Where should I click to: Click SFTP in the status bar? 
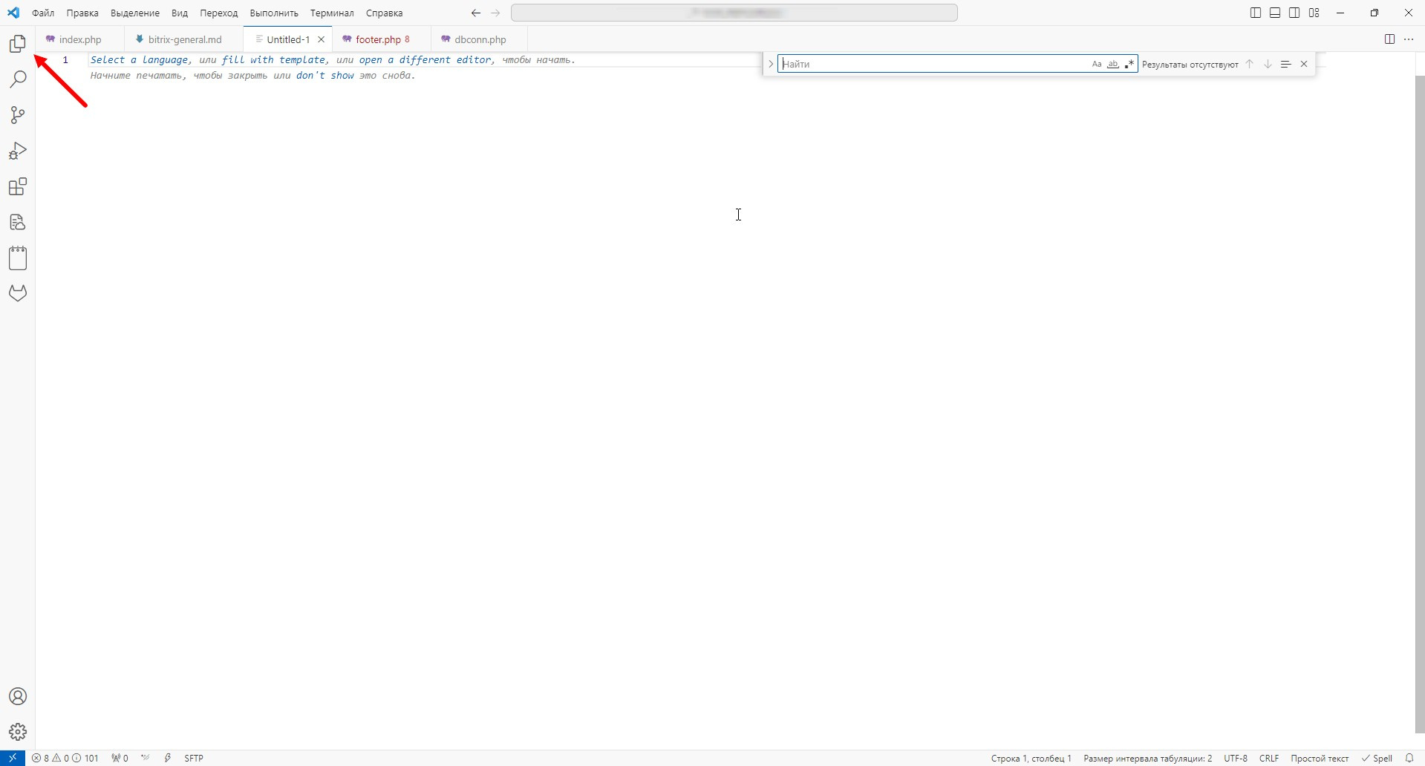click(x=194, y=758)
